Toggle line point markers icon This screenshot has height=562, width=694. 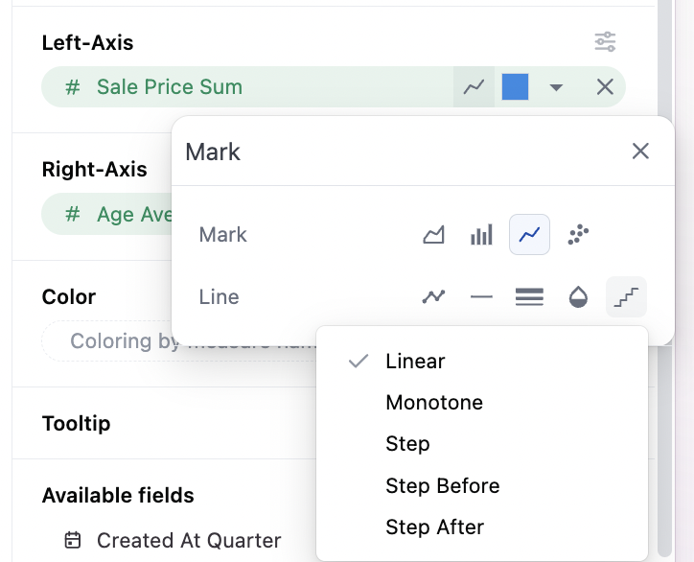click(x=433, y=297)
